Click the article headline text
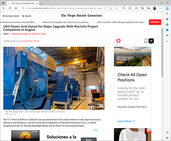The width and height of the screenshot is (171, 141). (50, 28)
